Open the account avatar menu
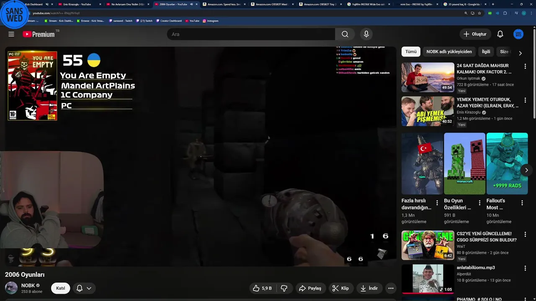The image size is (536, 301). pos(518,34)
